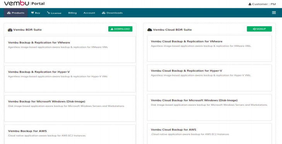Open the hamburger menu icon
Screen dimensions: 282x144
(x=274, y=13)
